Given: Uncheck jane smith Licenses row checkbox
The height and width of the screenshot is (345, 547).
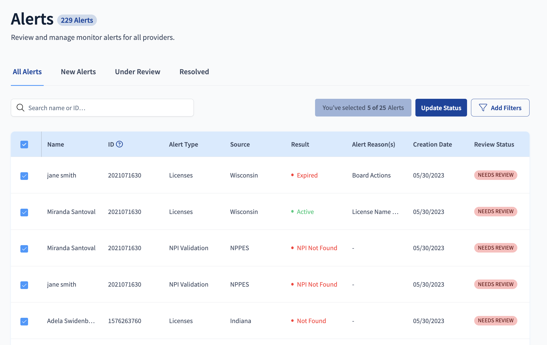Looking at the screenshot, I should coord(24,176).
